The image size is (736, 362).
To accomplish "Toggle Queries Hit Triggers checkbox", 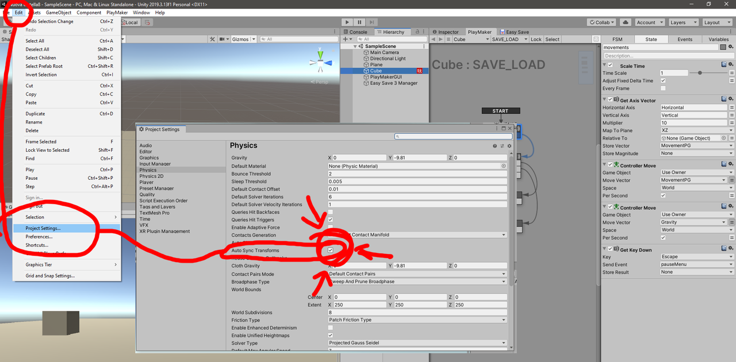I will pos(331,219).
